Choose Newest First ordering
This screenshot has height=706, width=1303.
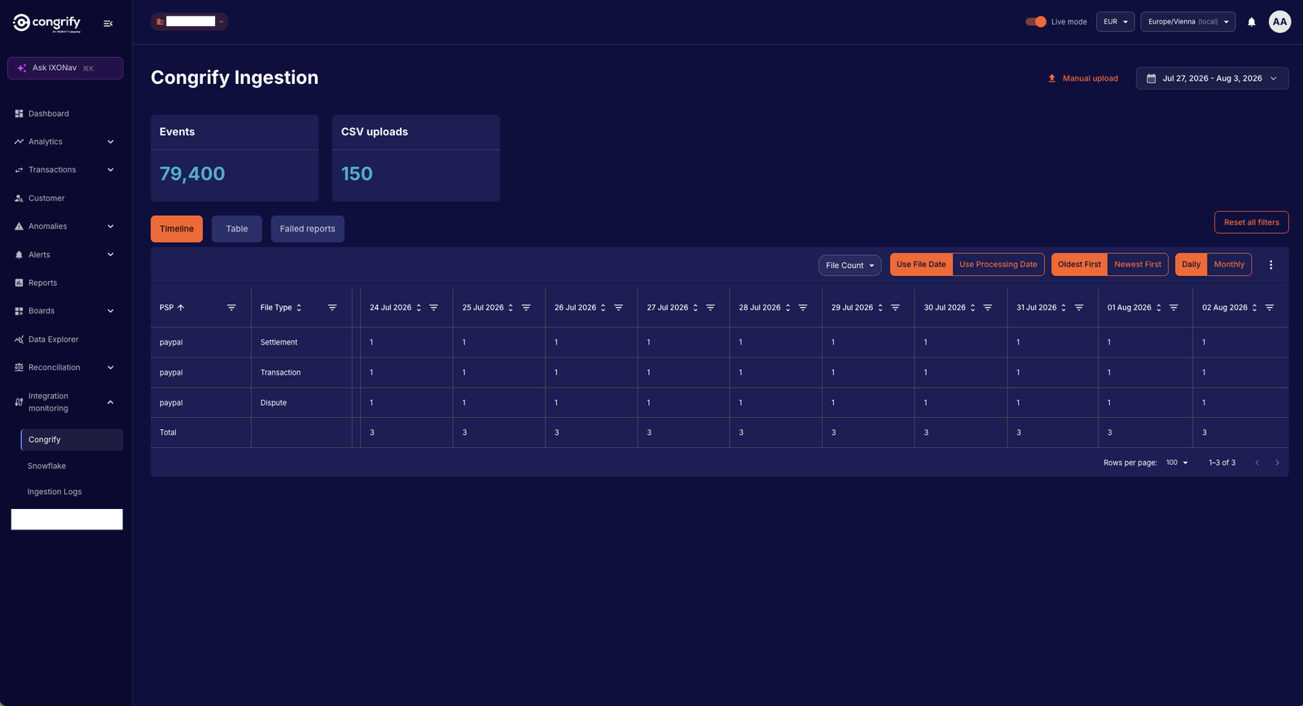[1138, 265]
